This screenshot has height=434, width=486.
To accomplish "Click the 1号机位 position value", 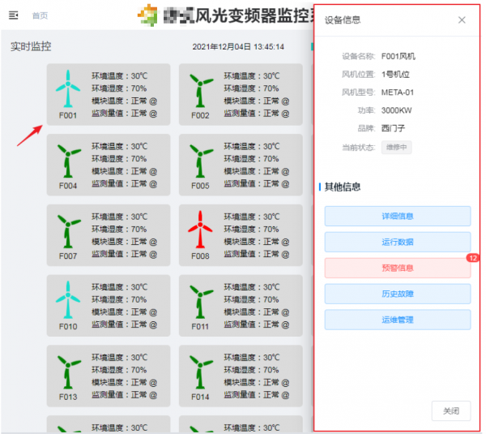I will tap(395, 74).
